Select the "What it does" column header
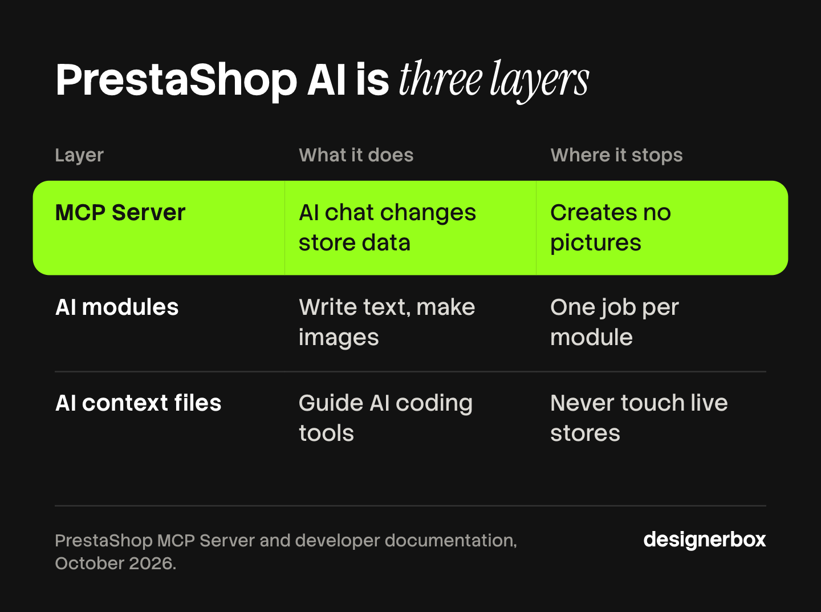 (x=356, y=155)
